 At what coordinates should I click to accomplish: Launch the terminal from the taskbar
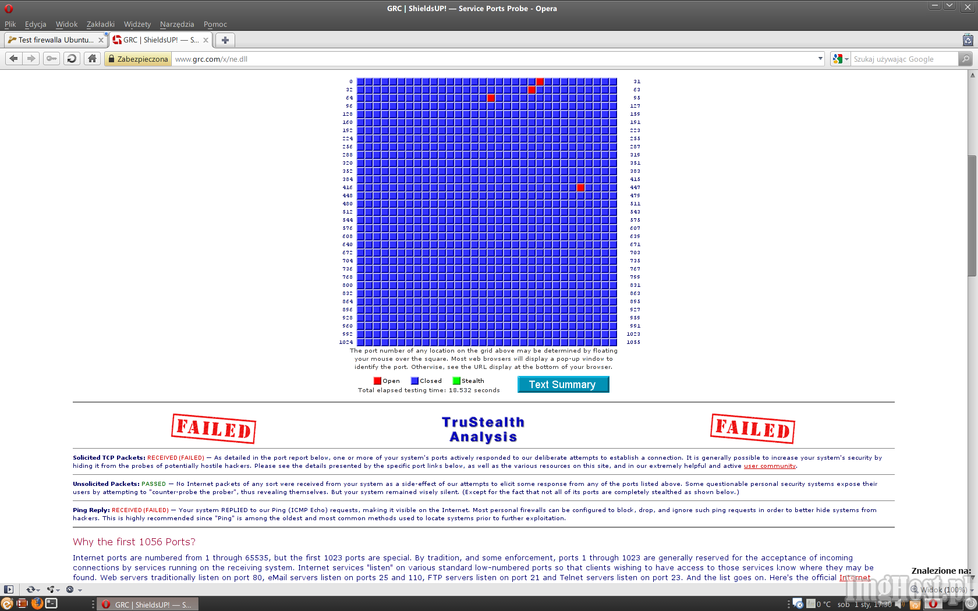pos(52,603)
